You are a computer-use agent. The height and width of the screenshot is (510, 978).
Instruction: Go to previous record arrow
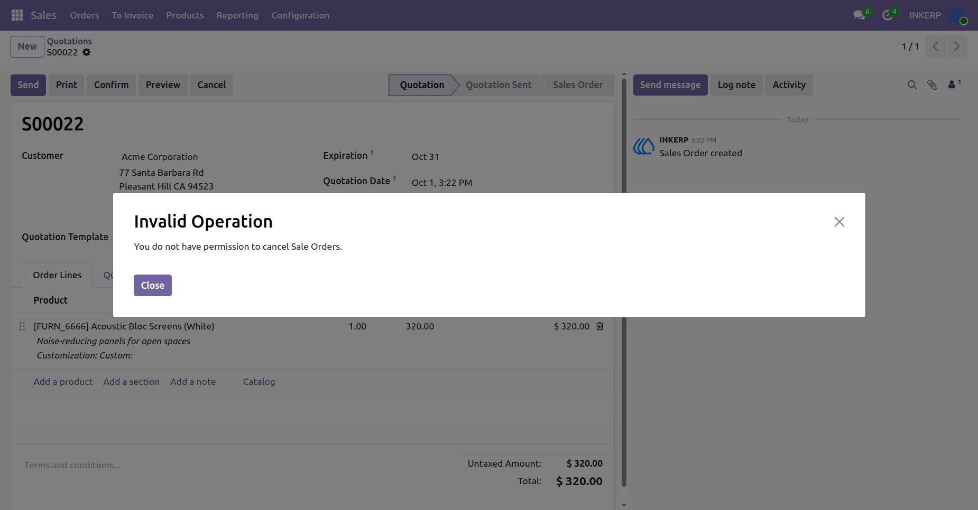[x=936, y=46]
